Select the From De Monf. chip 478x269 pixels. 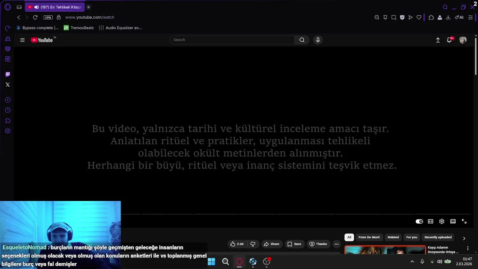coord(369,237)
